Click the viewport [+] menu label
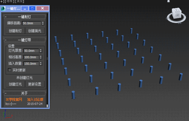Viewport: 189px width, 121px height. coord(2,1)
